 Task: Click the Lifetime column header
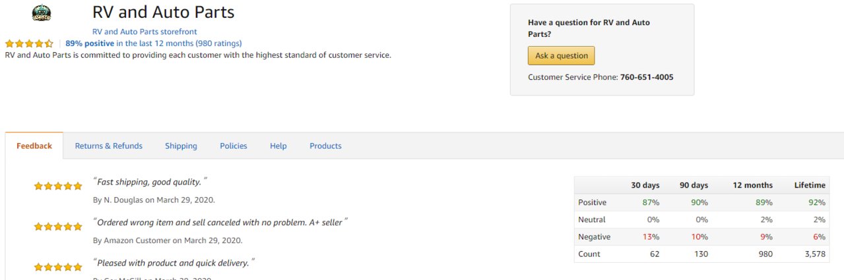(x=810, y=185)
